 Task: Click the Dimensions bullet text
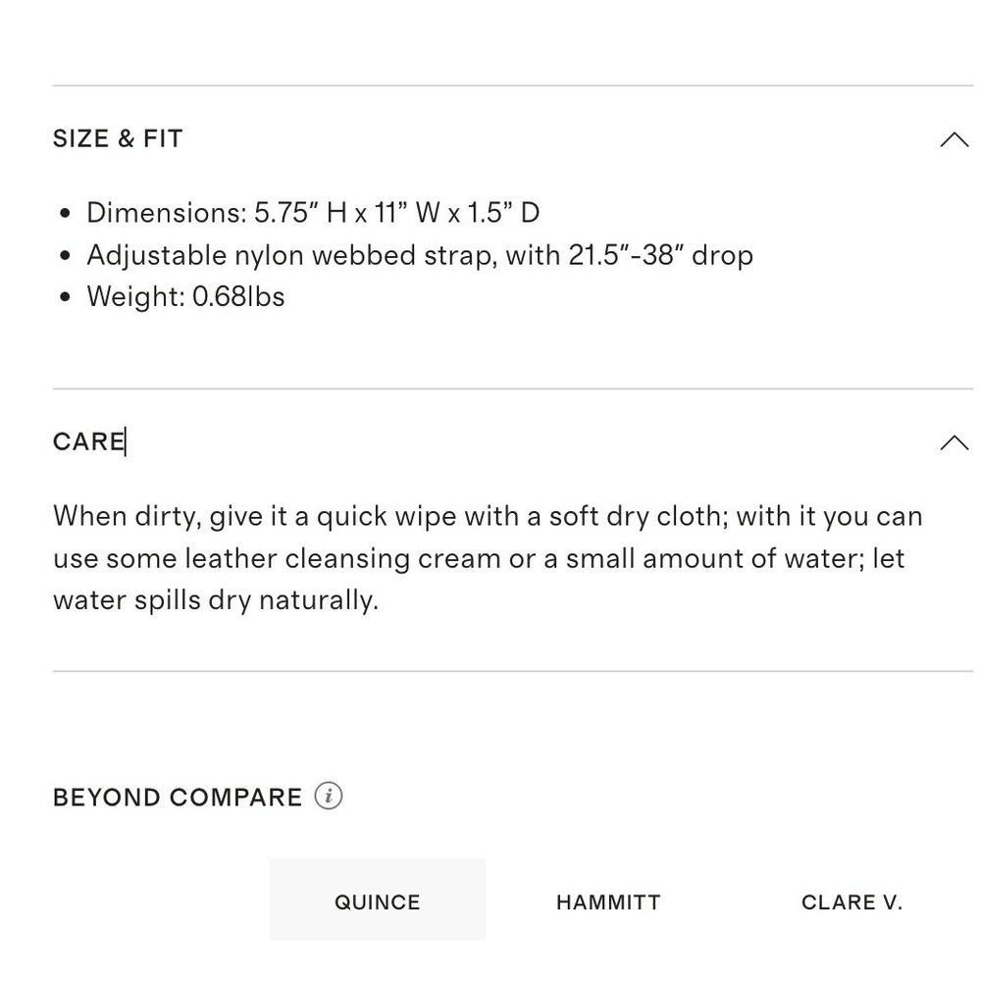[x=313, y=213]
